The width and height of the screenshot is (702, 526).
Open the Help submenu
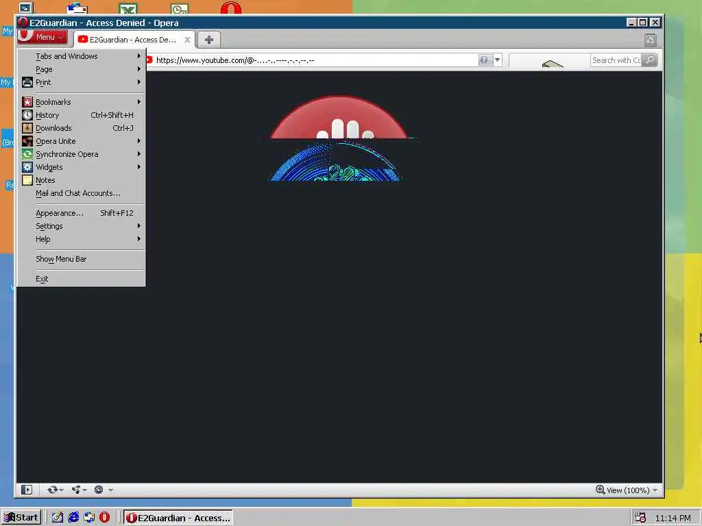[x=81, y=239]
